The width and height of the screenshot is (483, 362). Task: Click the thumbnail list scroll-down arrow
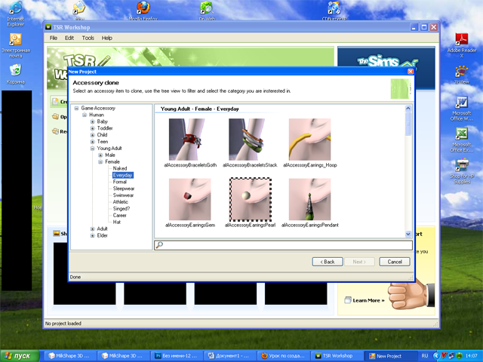click(x=408, y=235)
